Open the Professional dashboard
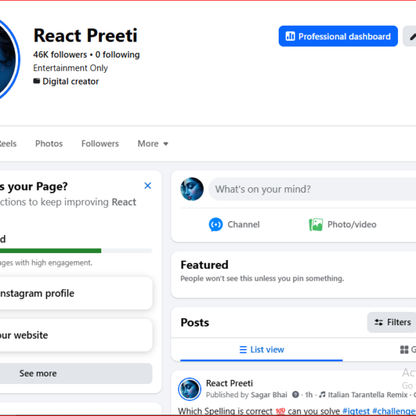The width and height of the screenshot is (416, 416). pyautogui.click(x=338, y=36)
